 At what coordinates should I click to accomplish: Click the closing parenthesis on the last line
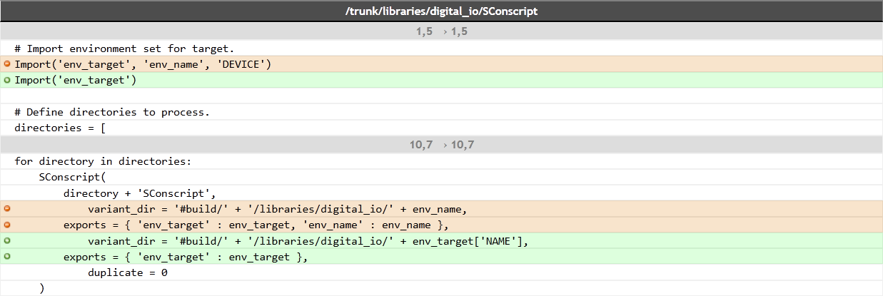[41, 288]
